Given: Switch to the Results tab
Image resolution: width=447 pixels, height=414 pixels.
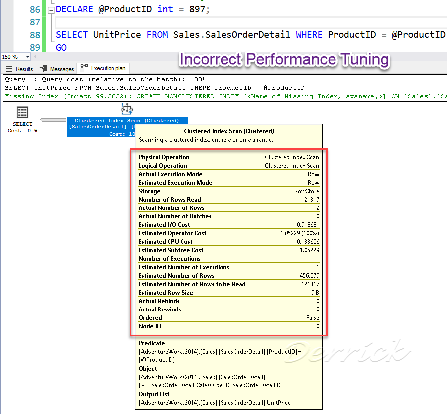Looking at the screenshot, I should [x=19, y=69].
